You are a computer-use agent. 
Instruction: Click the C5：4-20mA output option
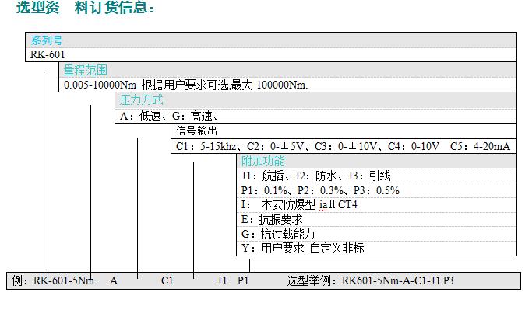point(480,146)
